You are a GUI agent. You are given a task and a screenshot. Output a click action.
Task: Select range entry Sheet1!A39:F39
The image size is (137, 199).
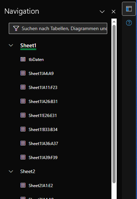click(43, 158)
